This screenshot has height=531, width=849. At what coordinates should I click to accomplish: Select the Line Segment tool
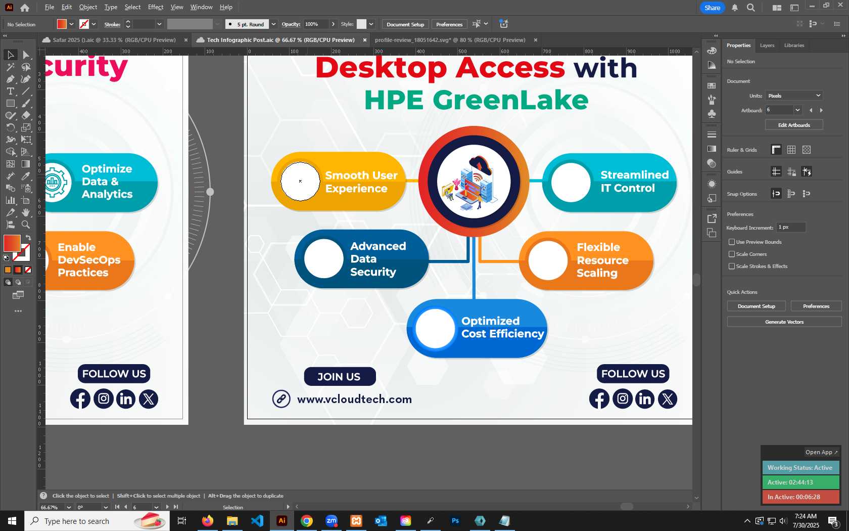26,91
